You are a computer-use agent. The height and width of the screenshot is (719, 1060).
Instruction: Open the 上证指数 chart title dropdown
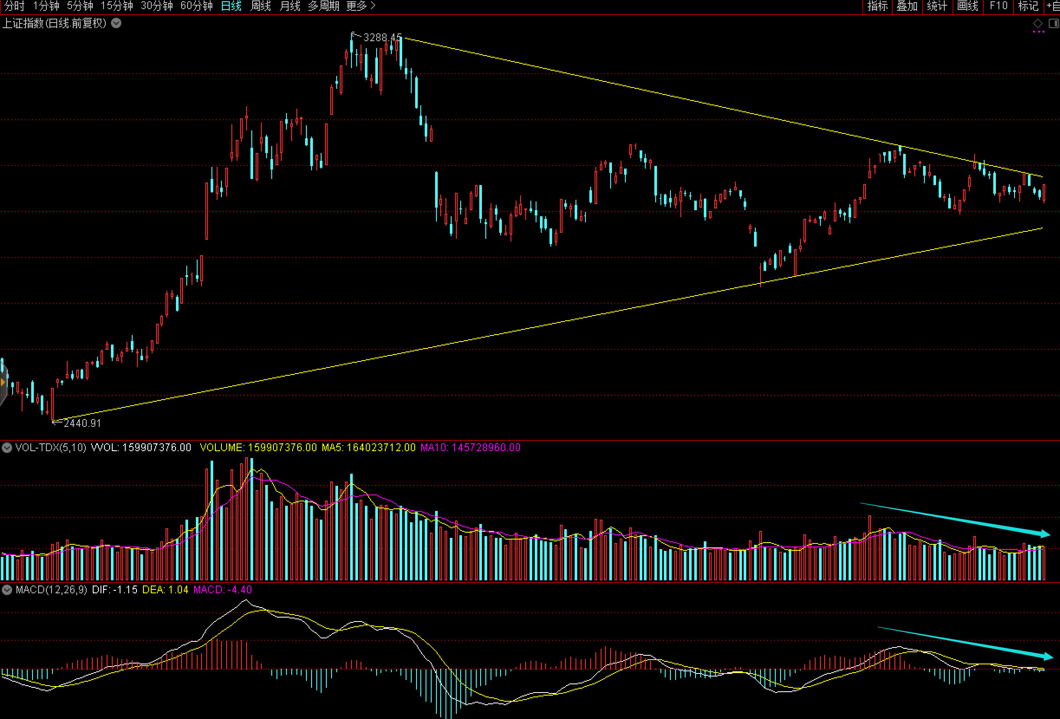coord(116,23)
